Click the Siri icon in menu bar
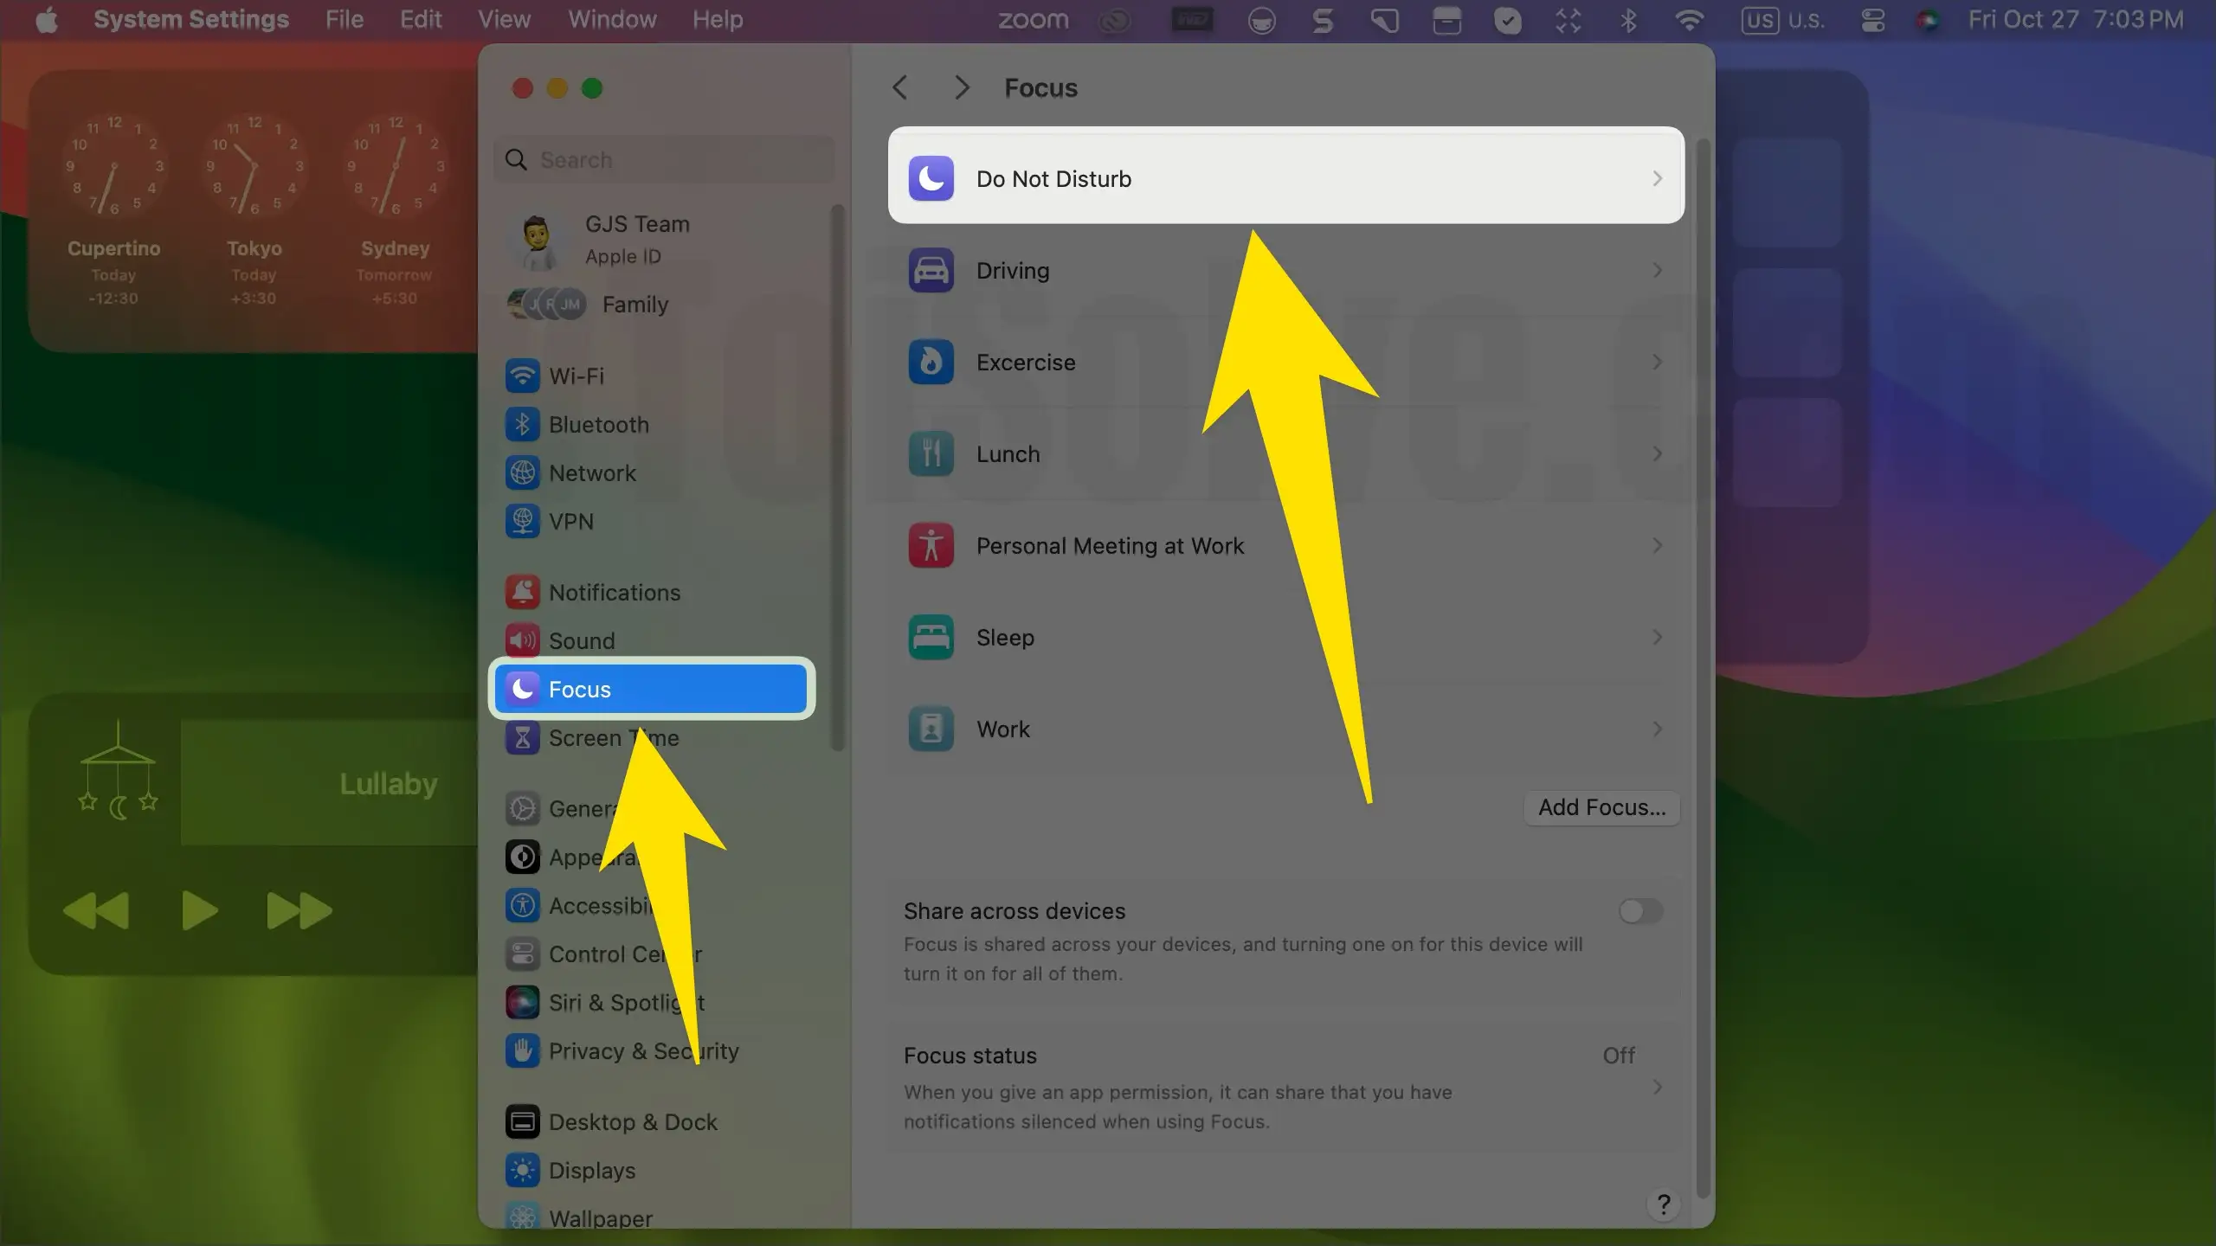Viewport: 2216px width, 1246px height. tap(1928, 19)
